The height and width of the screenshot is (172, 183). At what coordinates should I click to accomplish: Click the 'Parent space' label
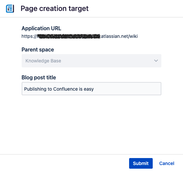click(38, 49)
